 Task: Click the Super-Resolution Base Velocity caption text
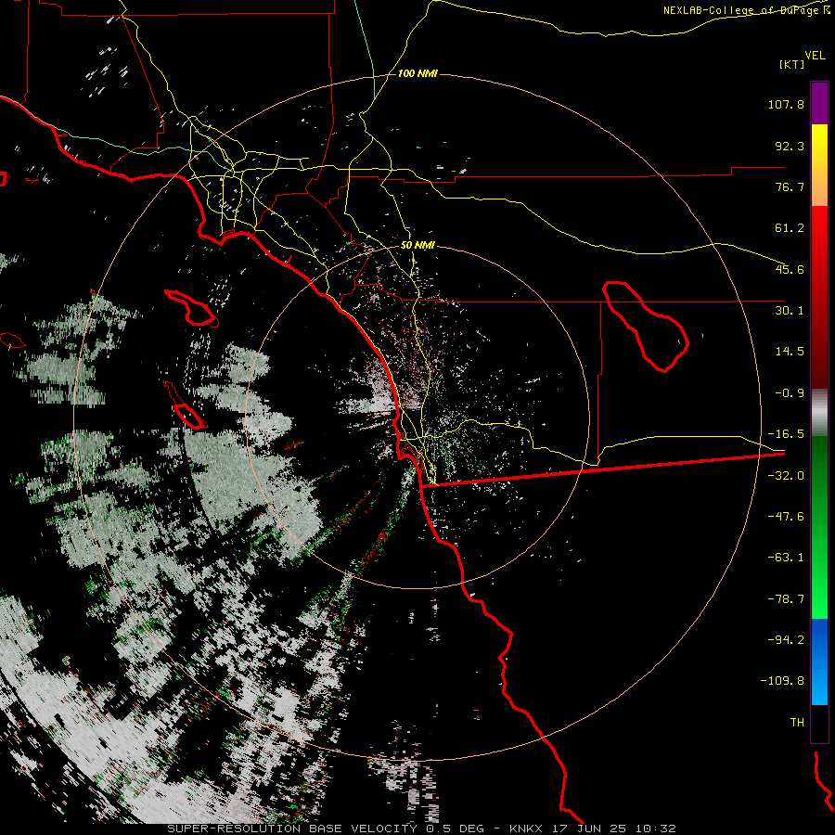(x=292, y=829)
